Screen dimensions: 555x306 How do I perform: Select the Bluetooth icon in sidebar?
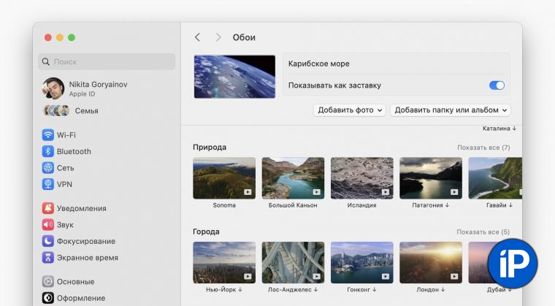coord(48,151)
